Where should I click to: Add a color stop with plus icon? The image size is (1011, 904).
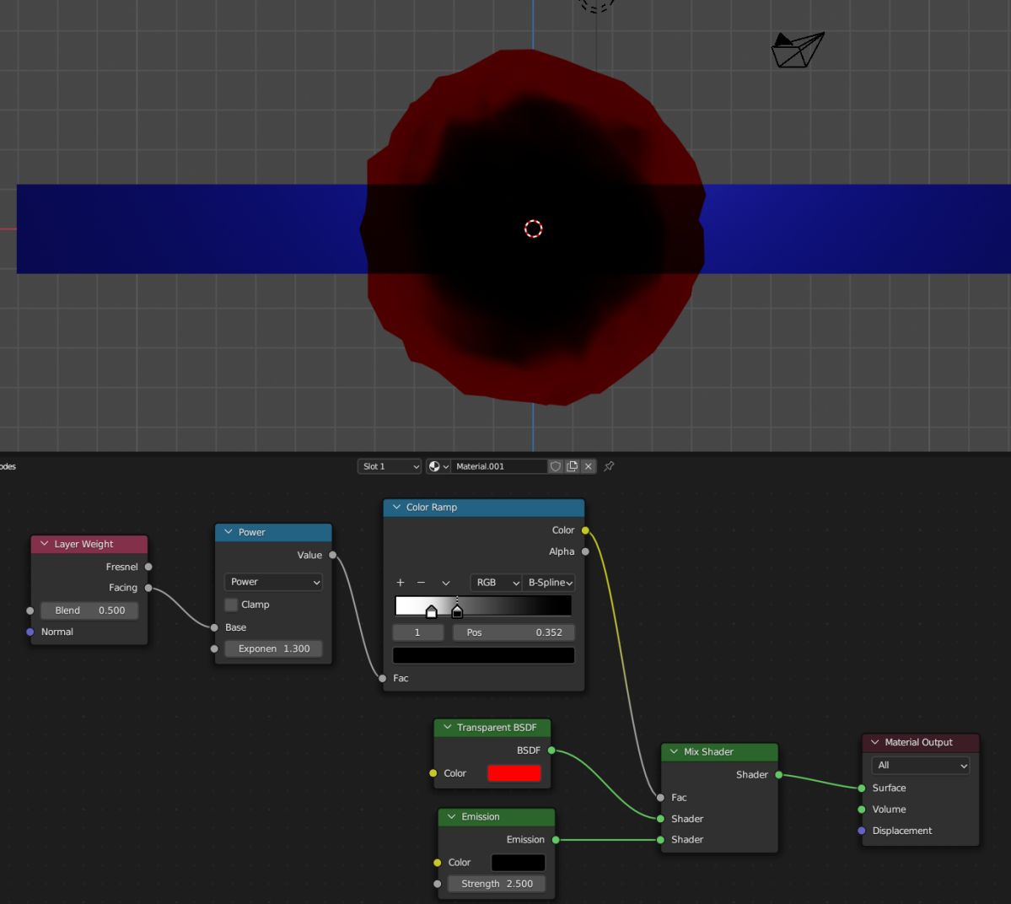coord(401,582)
